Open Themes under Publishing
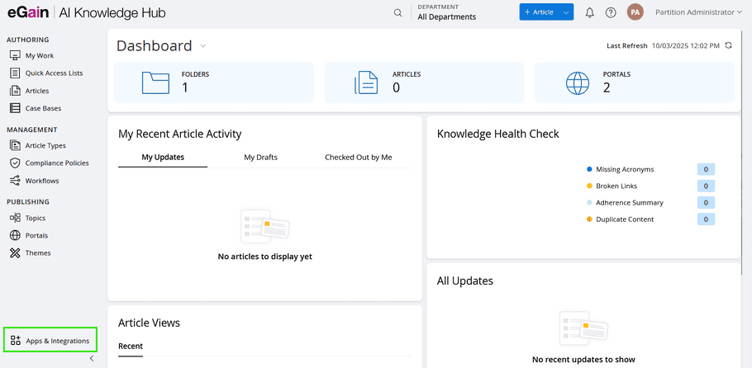The image size is (752, 368). coord(37,253)
